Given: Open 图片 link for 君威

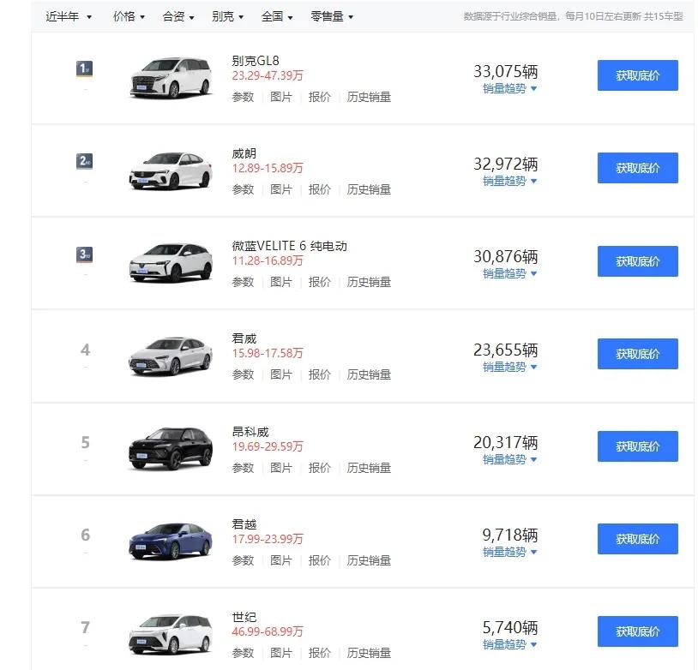Looking at the screenshot, I should pos(281,374).
